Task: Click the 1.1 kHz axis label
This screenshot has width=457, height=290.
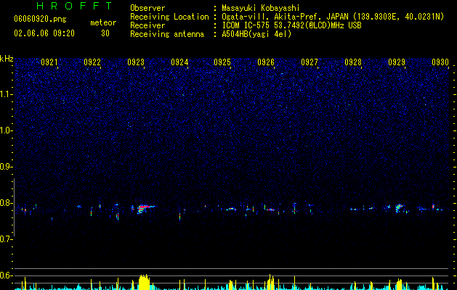Action: click(6, 94)
